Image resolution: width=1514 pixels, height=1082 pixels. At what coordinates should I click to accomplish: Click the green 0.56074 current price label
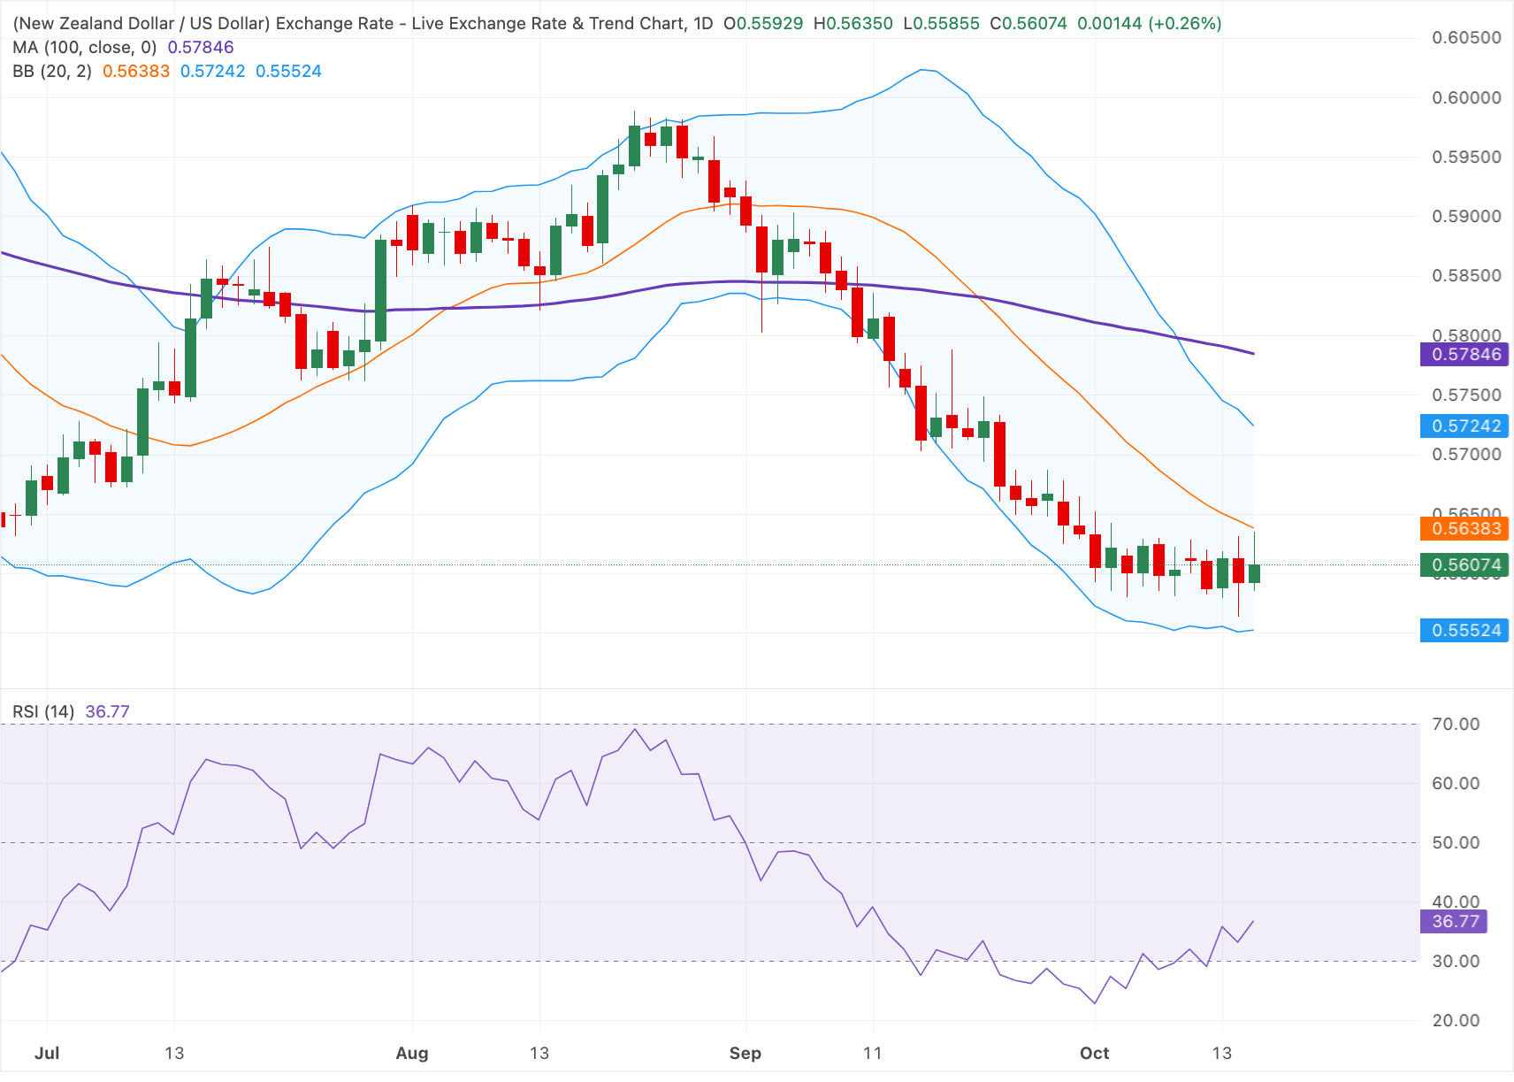(x=1464, y=565)
